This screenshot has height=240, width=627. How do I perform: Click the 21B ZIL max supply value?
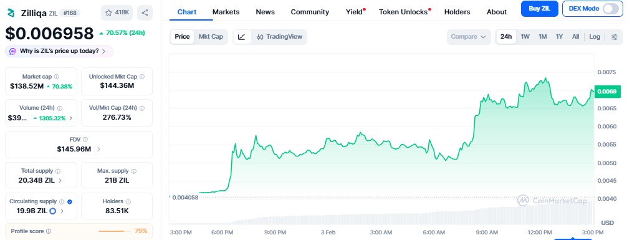pos(117,180)
